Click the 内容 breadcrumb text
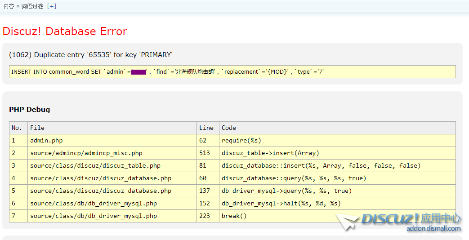Screen dimensions: 469x240 click(9, 7)
